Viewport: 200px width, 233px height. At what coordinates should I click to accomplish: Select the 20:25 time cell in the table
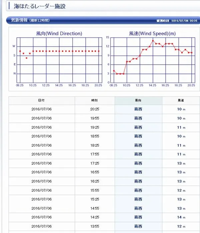click(x=95, y=109)
